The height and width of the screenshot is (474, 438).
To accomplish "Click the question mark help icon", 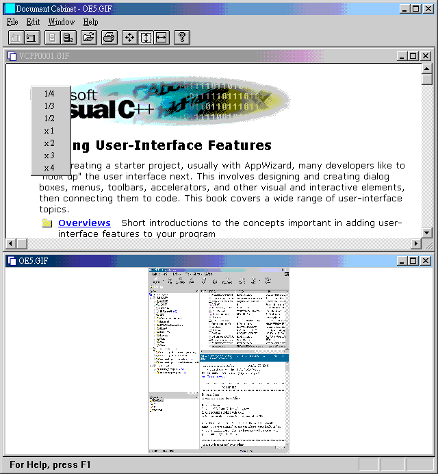I will click(181, 37).
